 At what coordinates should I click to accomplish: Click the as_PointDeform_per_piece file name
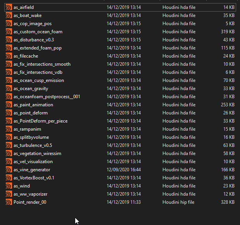point(41,121)
